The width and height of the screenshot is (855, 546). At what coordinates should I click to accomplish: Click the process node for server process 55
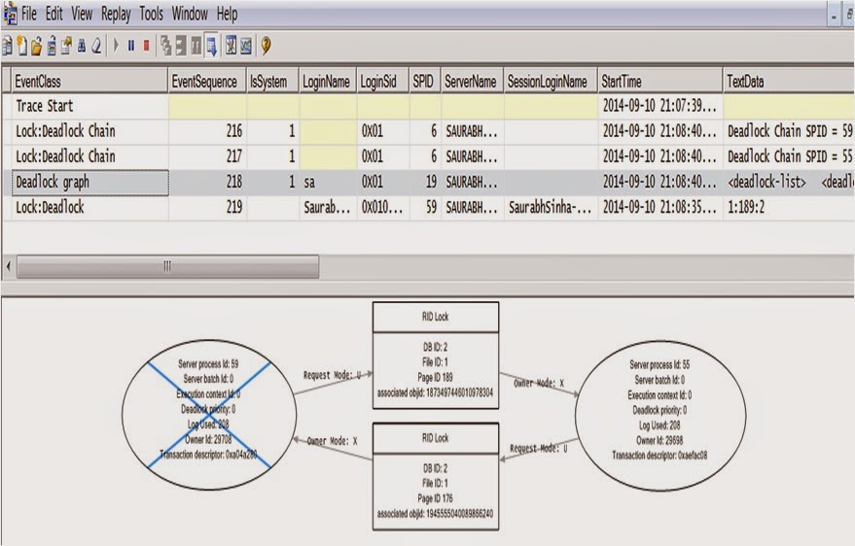[x=660, y=416]
